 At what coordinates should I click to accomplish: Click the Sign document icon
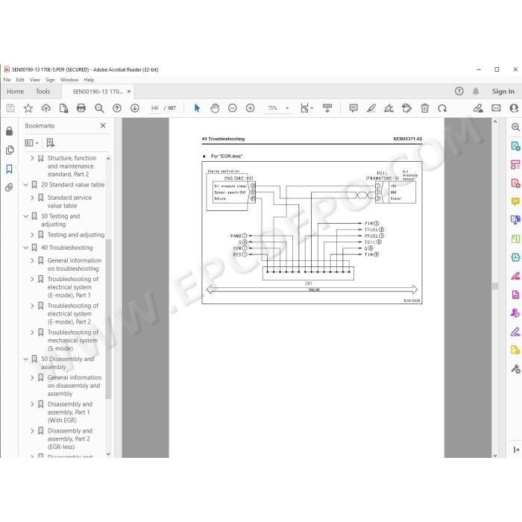pos(389,108)
